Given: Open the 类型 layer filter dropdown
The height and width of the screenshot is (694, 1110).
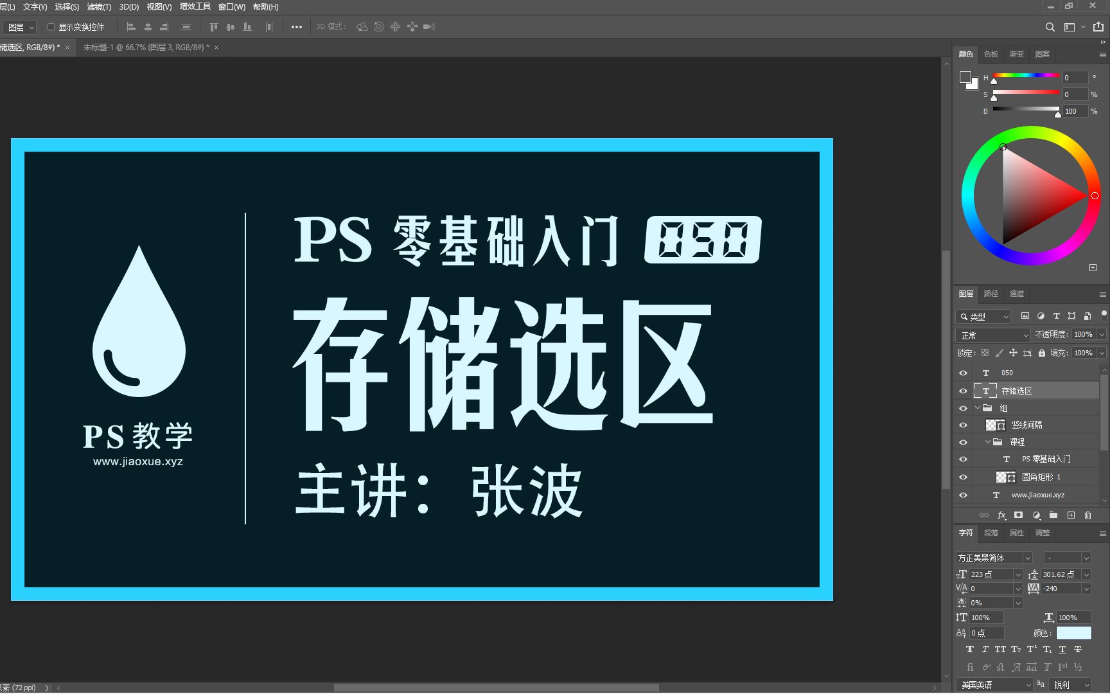Looking at the screenshot, I should 983,317.
